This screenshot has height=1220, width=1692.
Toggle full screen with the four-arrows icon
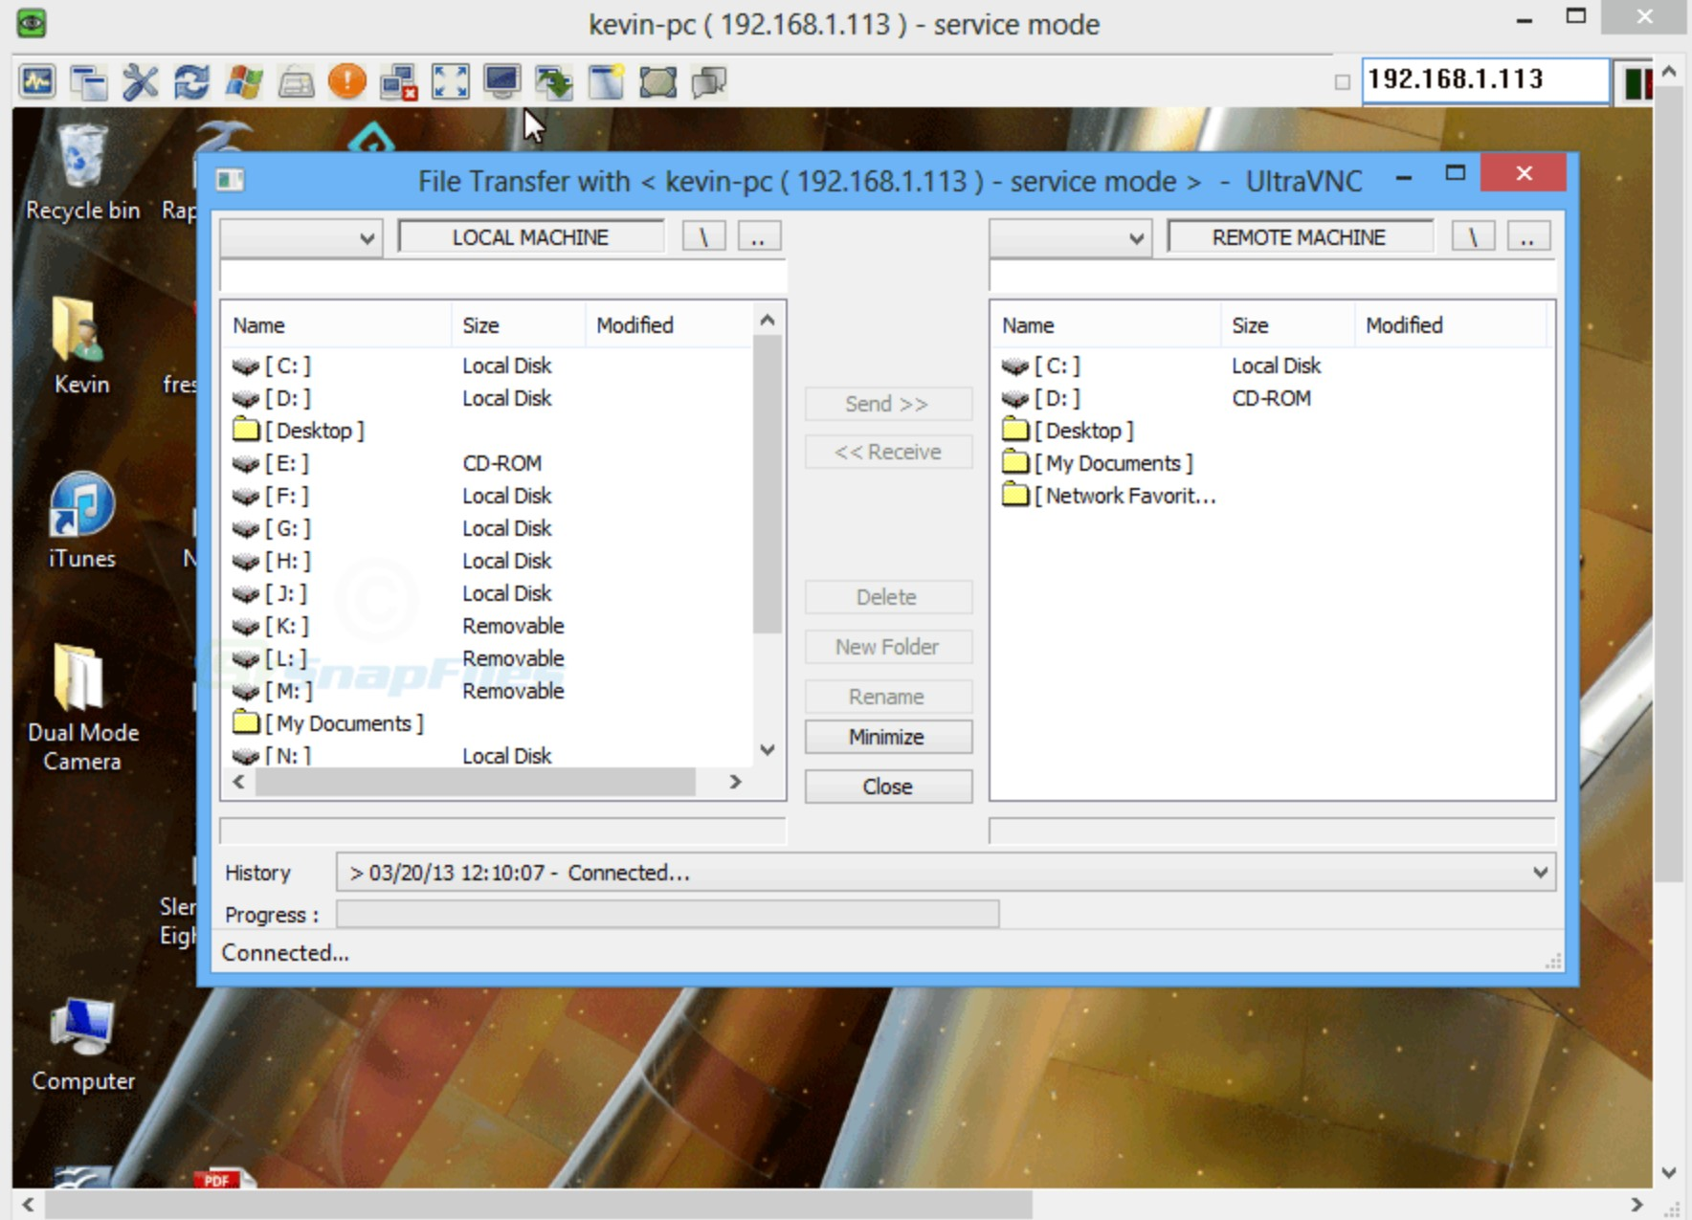point(451,81)
